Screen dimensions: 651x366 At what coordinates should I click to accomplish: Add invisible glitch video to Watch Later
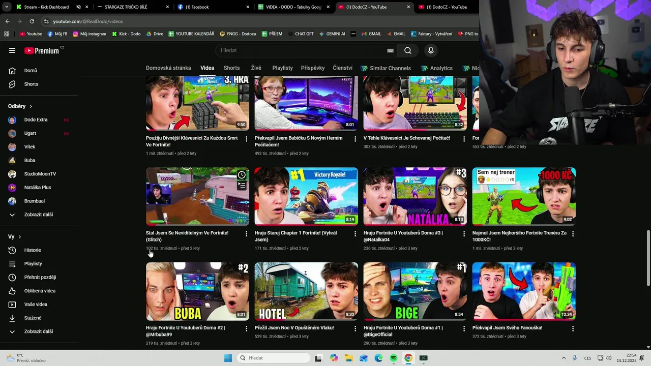click(x=242, y=175)
